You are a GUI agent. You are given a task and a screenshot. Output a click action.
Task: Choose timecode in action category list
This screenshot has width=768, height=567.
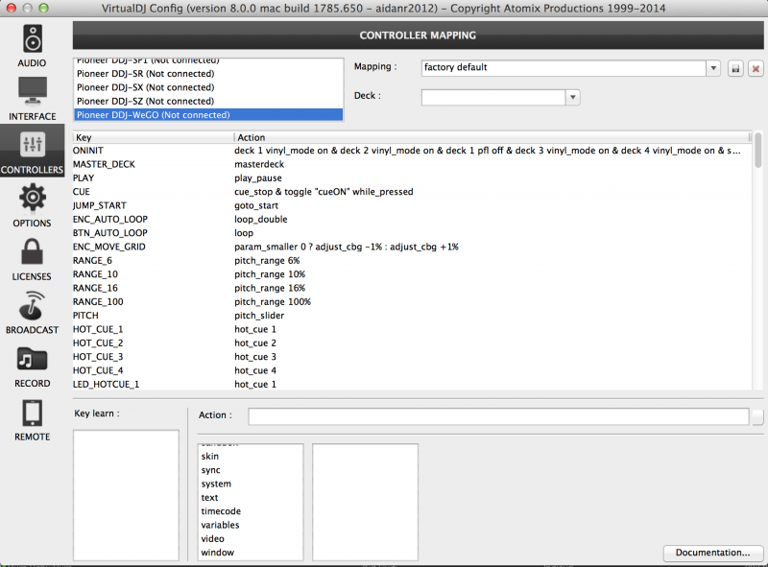[251, 510]
